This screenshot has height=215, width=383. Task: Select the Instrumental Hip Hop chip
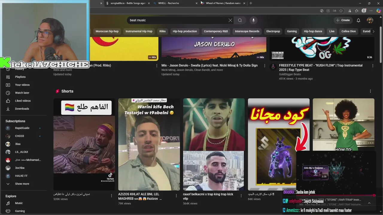(139, 31)
